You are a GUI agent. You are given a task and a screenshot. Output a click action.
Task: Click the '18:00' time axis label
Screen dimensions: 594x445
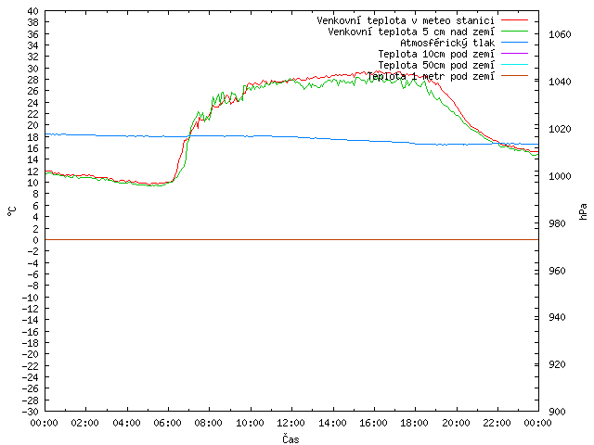pos(415,423)
